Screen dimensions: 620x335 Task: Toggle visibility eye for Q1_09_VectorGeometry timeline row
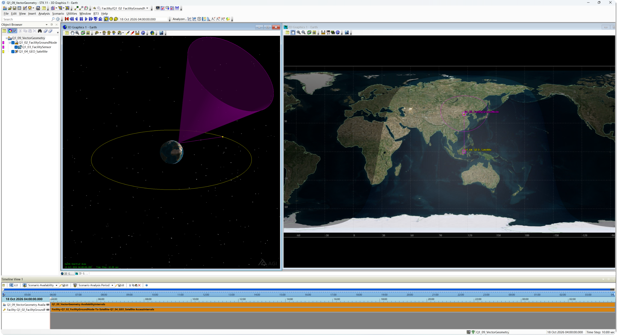(x=48, y=305)
